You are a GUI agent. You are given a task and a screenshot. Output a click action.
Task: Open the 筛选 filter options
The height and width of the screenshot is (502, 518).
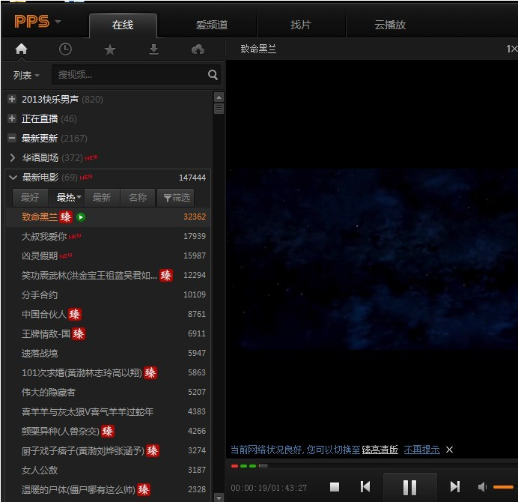click(176, 198)
